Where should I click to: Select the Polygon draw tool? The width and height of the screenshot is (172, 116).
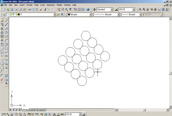tap(6, 32)
